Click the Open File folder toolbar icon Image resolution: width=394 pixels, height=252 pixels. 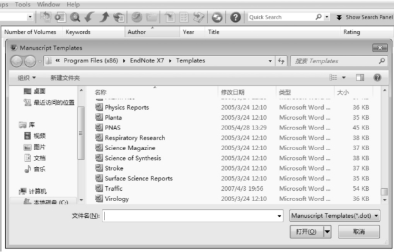(x=152, y=17)
